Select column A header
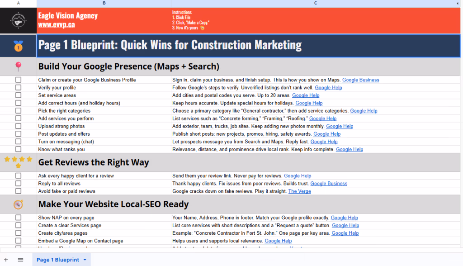 tap(18, 3)
